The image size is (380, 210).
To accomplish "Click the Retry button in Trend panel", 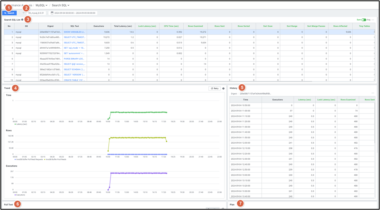I will (215, 89).
